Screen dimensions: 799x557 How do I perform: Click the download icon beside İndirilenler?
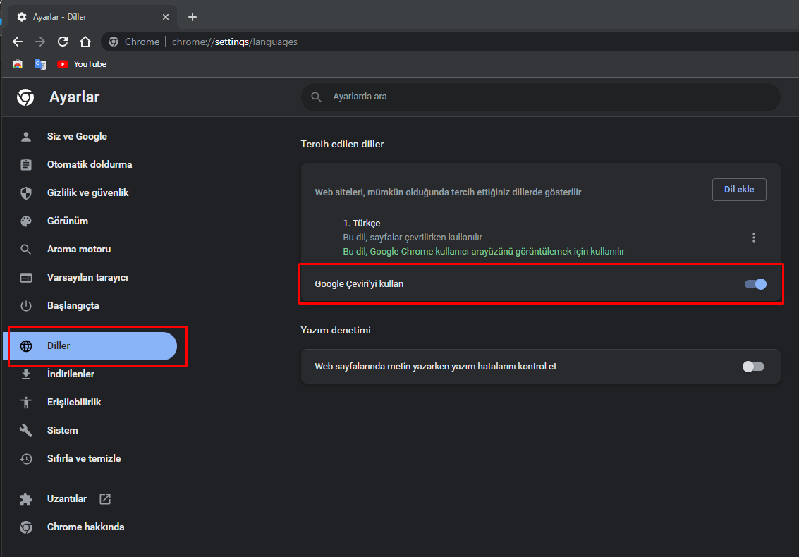(26, 374)
